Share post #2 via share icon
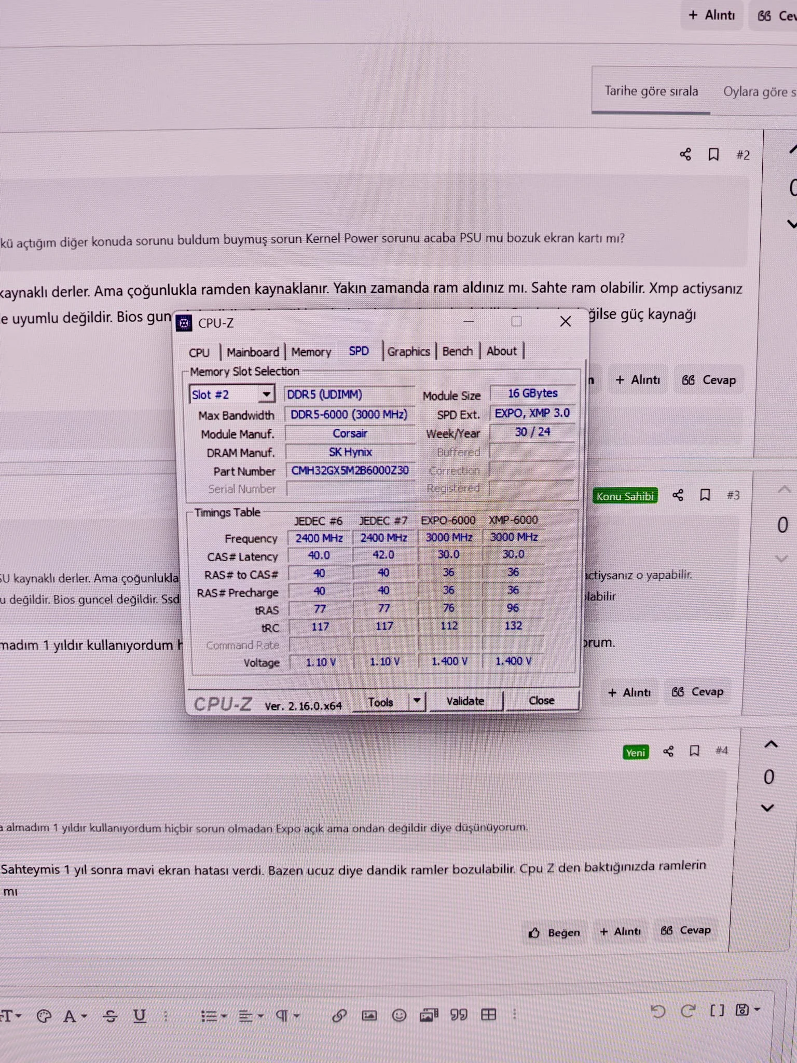Image resolution: width=797 pixels, height=1063 pixels. tap(685, 154)
